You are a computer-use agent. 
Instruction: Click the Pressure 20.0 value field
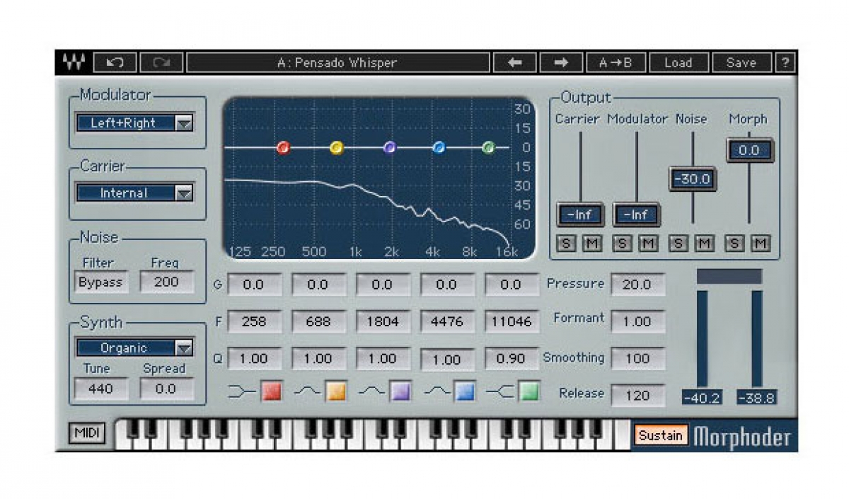click(637, 285)
